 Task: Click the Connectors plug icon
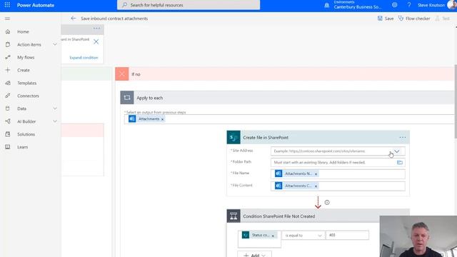(8, 96)
